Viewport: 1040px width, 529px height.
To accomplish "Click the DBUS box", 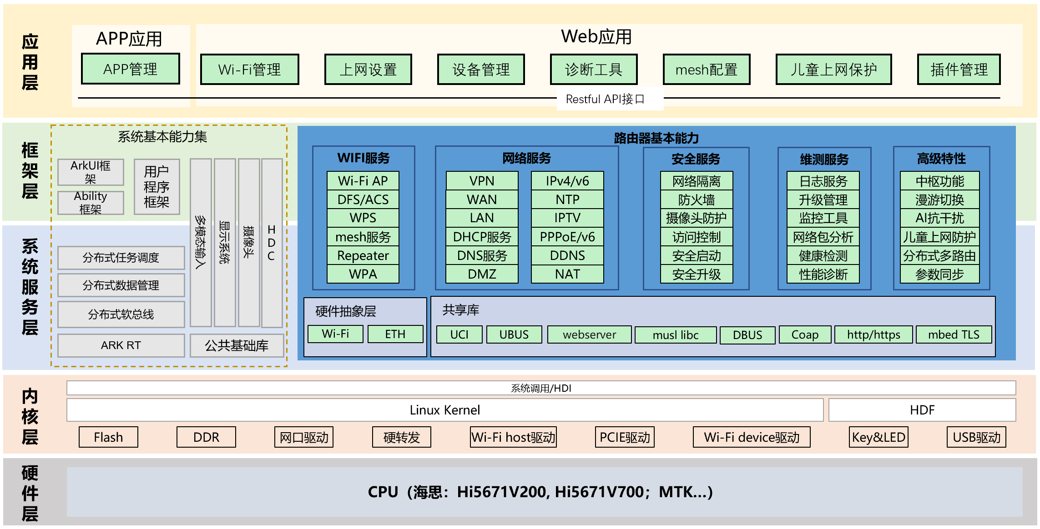I will pyautogui.click(x=747, y=335).
